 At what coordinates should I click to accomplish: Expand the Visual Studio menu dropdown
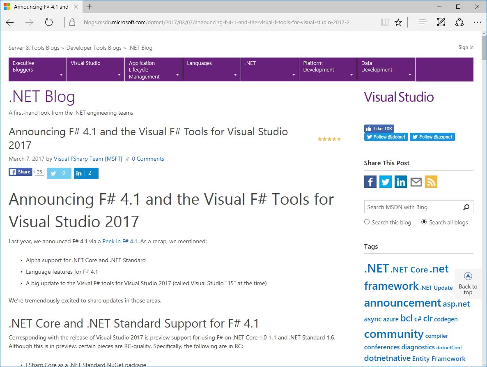tap(95, 69)
